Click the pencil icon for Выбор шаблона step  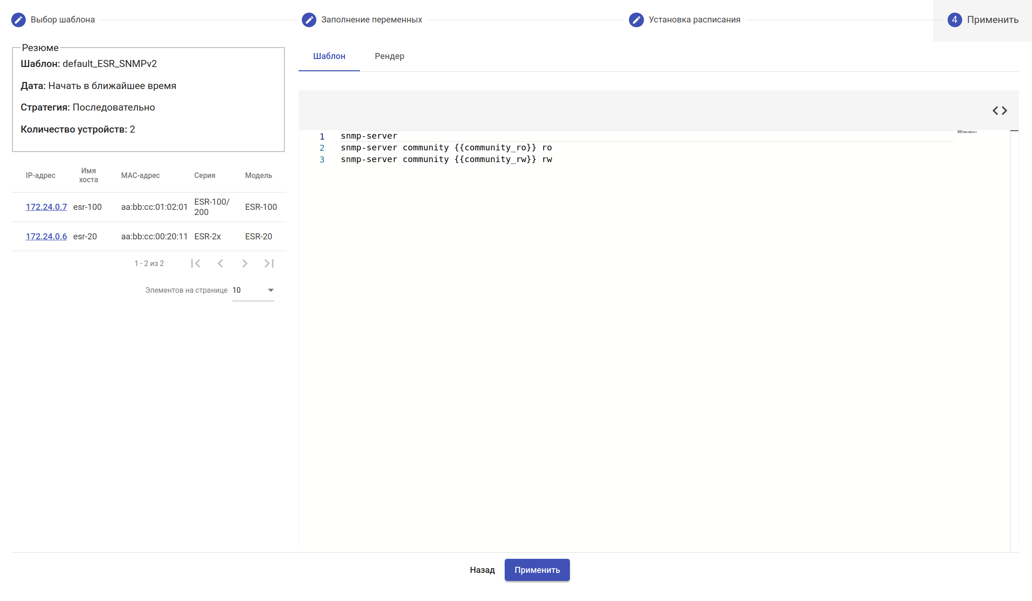pos(18,20)
